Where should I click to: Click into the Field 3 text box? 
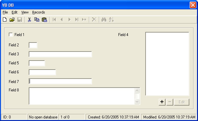[x=60, y=54]
